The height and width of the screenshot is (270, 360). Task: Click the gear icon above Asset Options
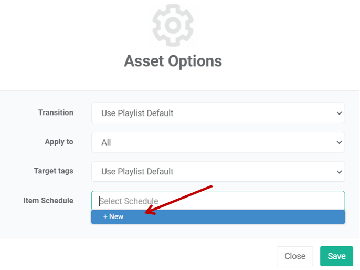pos(173,25)
